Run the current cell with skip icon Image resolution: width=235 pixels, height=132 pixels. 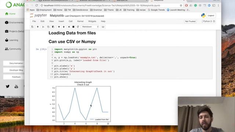pos(69,27)
